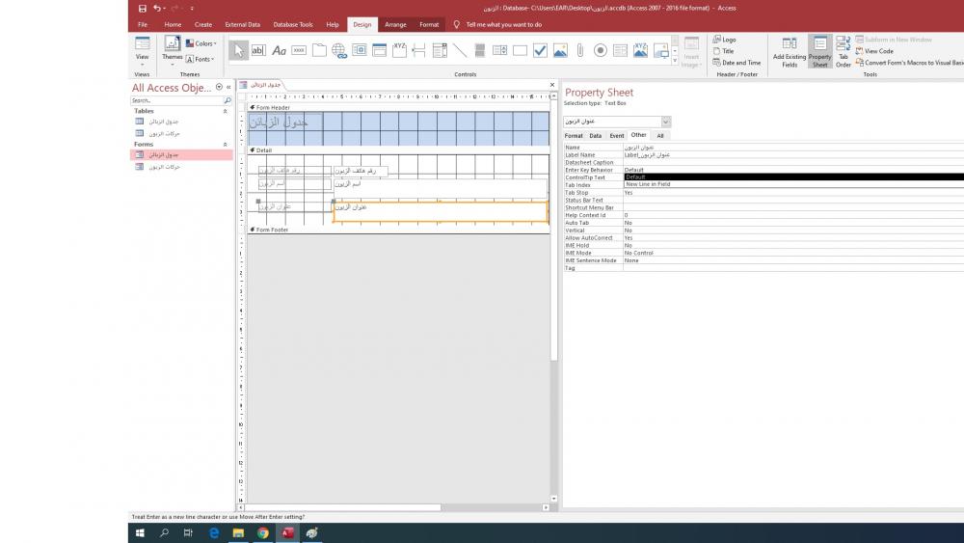This screenshot has height=543, width=964.
Task: Switch to the Home ribbon tab
Action: coord(173,25)
